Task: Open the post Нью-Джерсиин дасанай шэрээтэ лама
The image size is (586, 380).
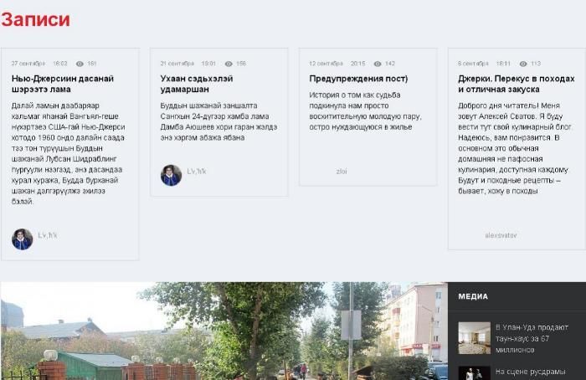Action: tap(63, 84)
